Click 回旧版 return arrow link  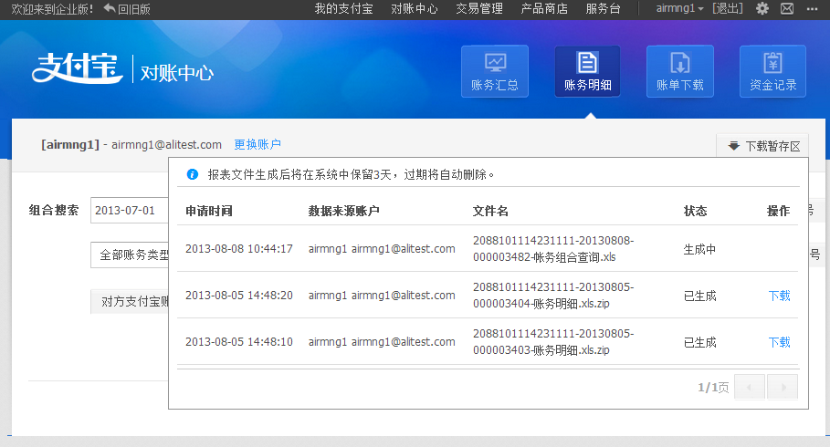tap(127, 9)
